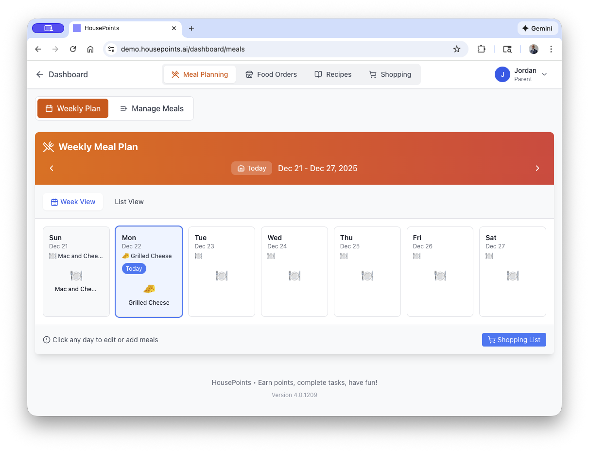Advance to next week with the right chevron
Image resolution: width=589 pixels, height=452 pixels.
[x=537, y=168]
